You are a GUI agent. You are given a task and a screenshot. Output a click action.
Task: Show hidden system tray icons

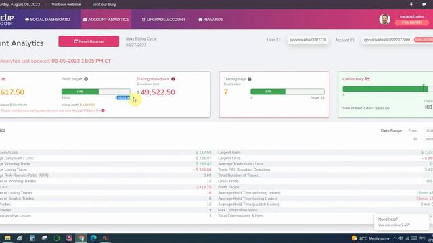(395, 238)
